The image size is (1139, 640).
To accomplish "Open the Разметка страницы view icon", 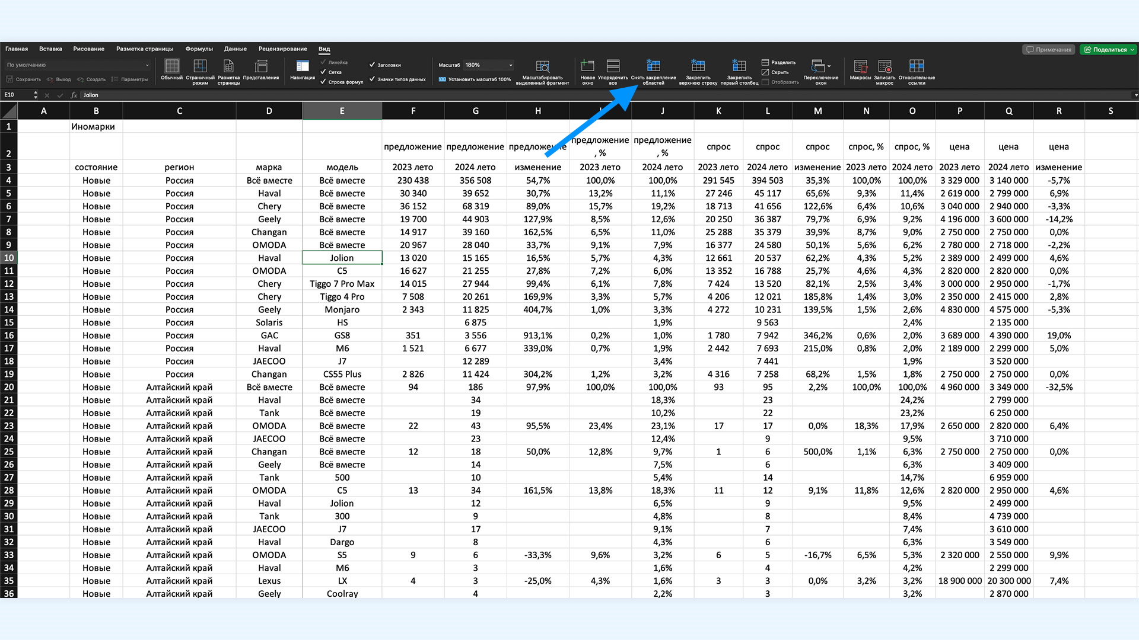I will (x=228, y=66).
